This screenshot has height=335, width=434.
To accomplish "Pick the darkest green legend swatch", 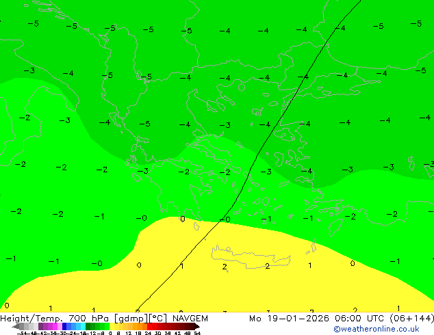I will coord(88,326).
